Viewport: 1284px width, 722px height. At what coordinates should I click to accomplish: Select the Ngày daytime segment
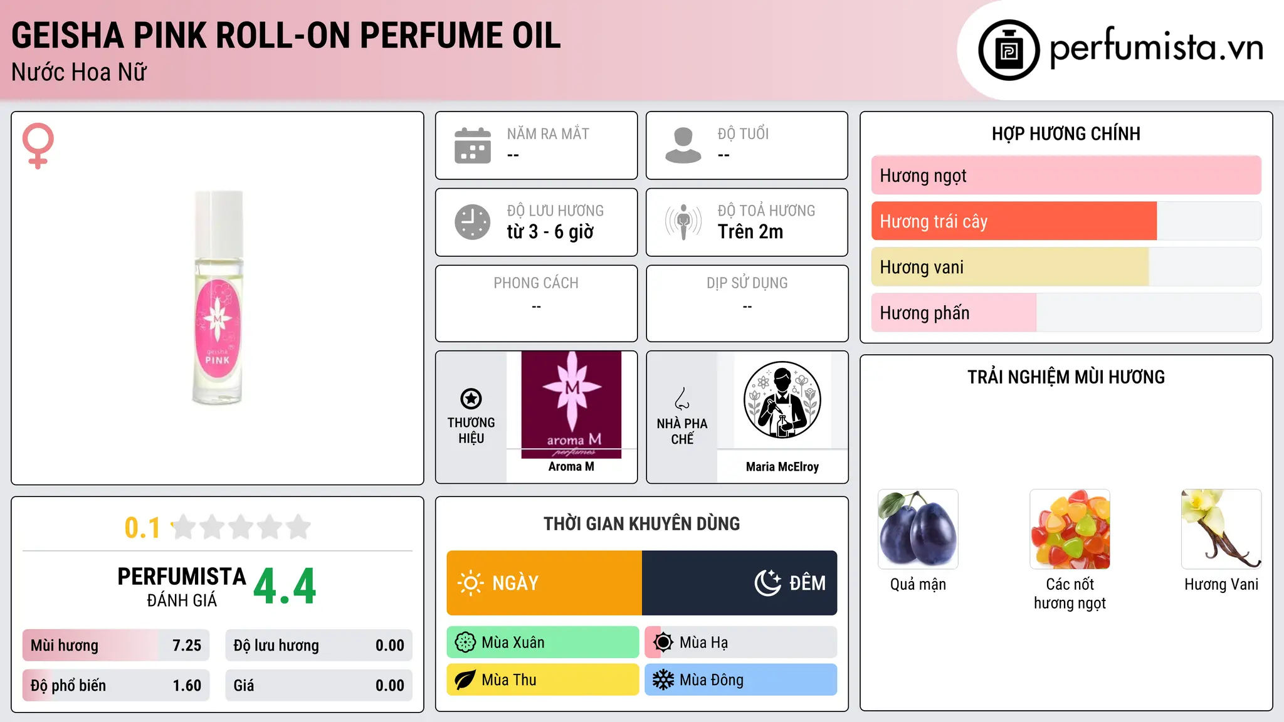click(544, 583)
